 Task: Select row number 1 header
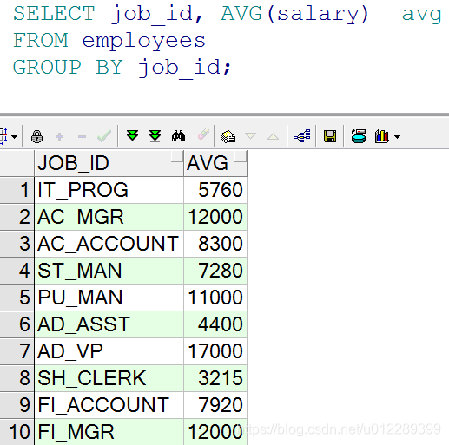click(x=17, y=190)
